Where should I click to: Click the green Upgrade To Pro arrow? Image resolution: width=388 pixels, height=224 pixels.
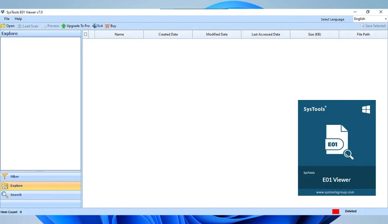tap(64, 26)
